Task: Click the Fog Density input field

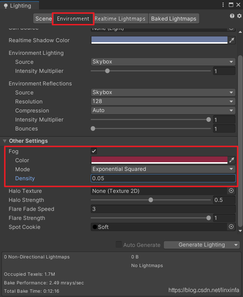Action: click(x=163, y=178)
